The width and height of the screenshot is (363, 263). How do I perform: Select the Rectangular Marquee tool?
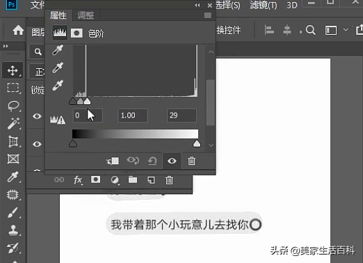13,88
